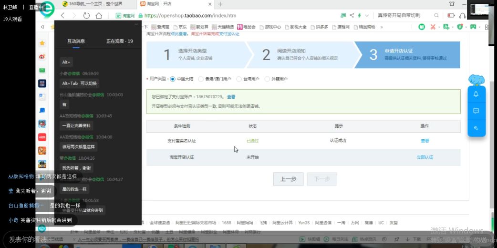Click step 1 选择开店类型
Viewport: 497px width, 248px height.
tap(196, 55)
